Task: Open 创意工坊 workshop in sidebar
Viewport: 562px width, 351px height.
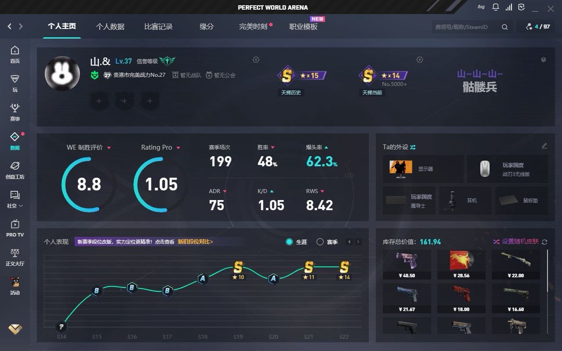Action: pyautogui.click(x=15, y=170)
